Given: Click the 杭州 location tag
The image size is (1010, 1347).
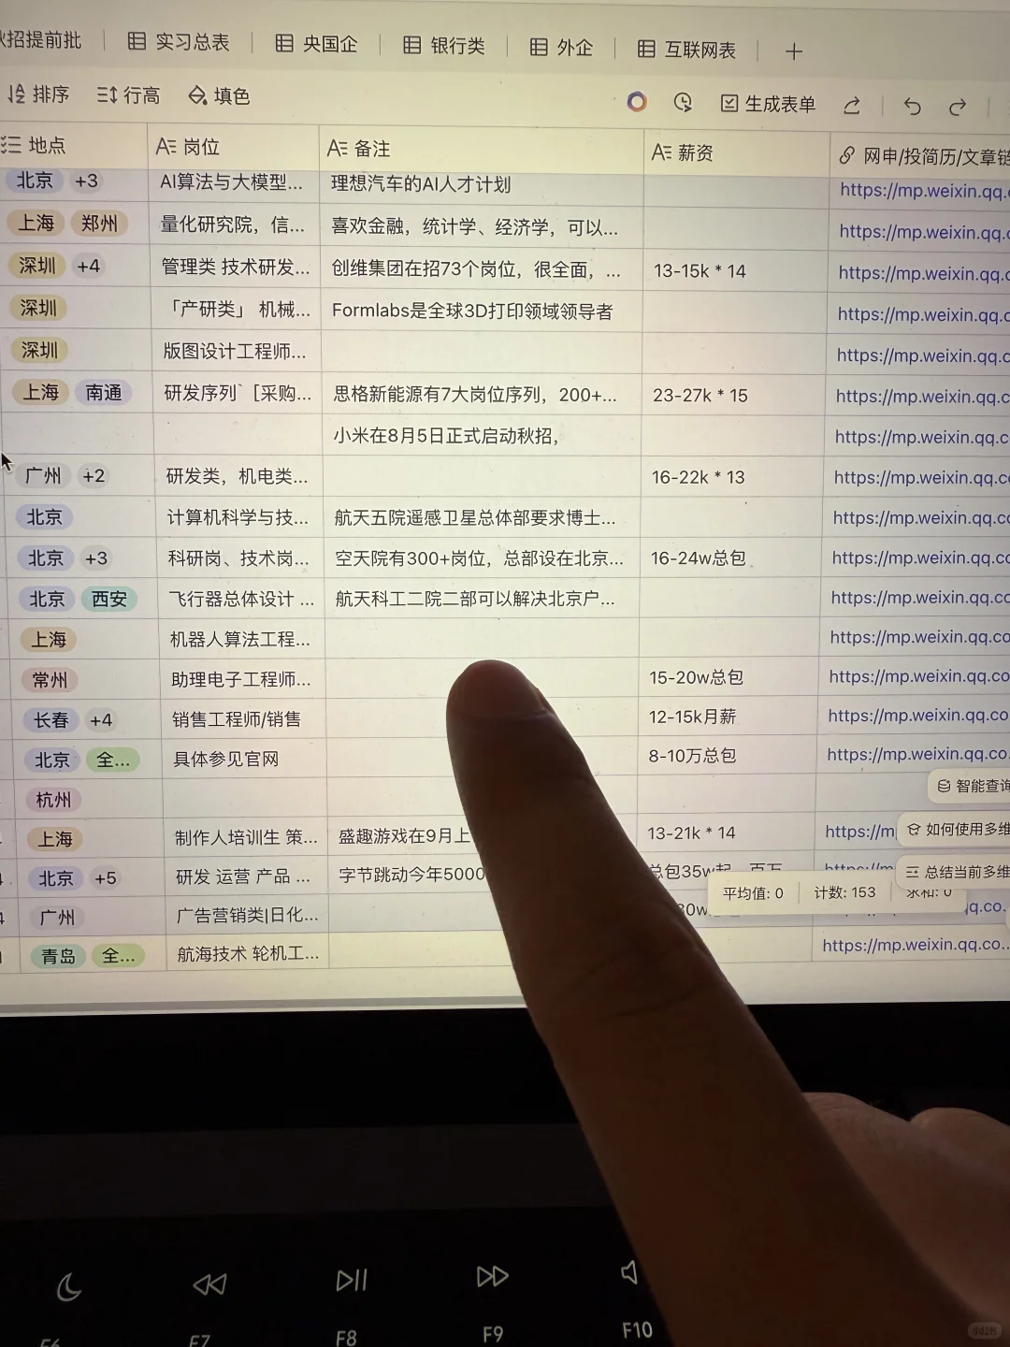Looking at the screenshot, I should pyautogui.click(x=53, y=800).
